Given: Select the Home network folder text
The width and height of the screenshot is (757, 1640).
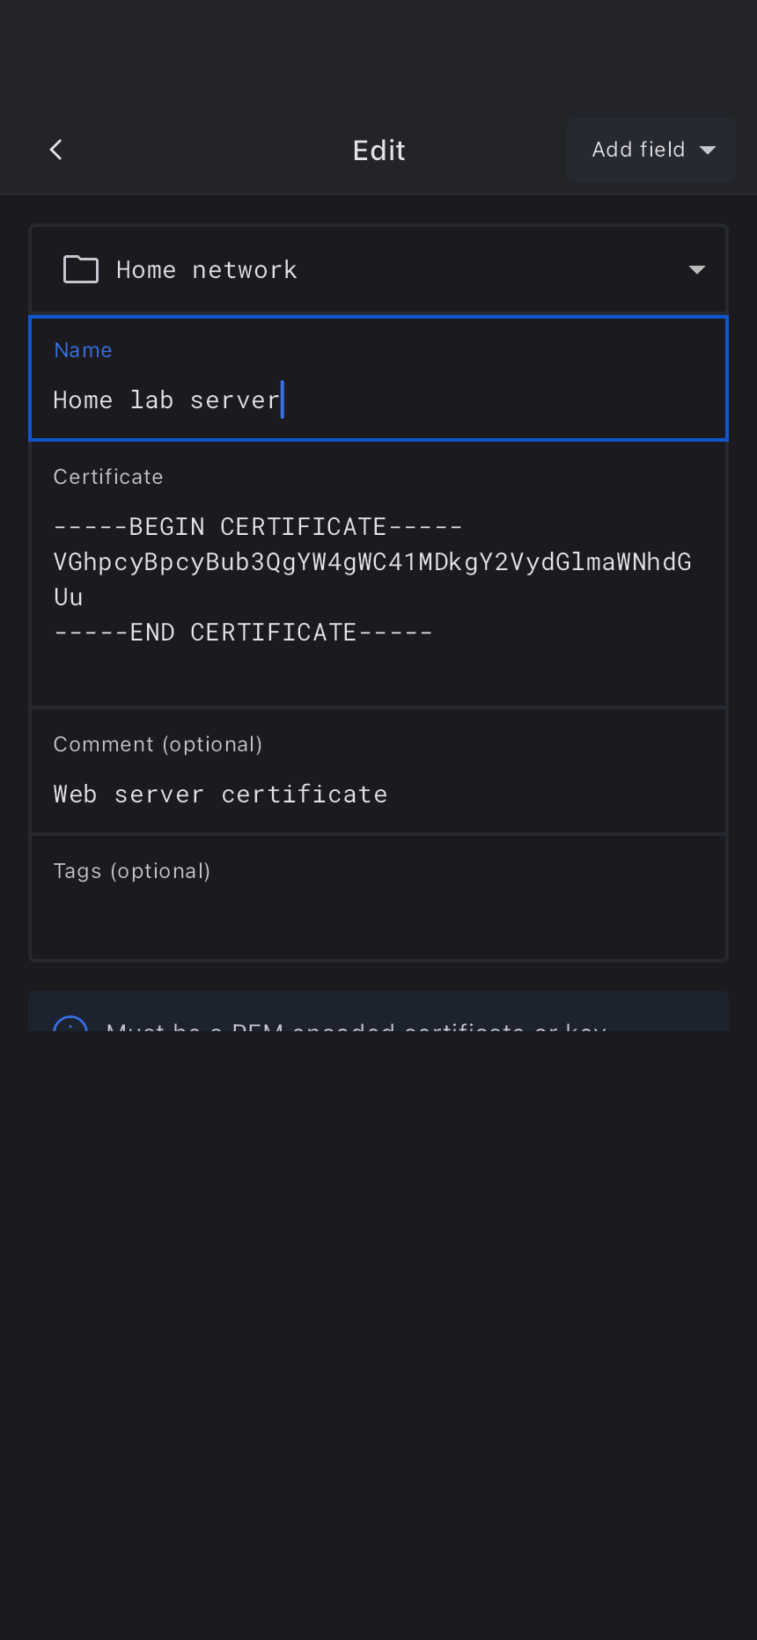Looking at the screenshot, I should [207, 270].
